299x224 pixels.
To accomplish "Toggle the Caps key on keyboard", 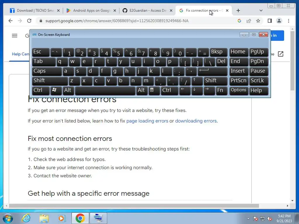I will 47,72.
